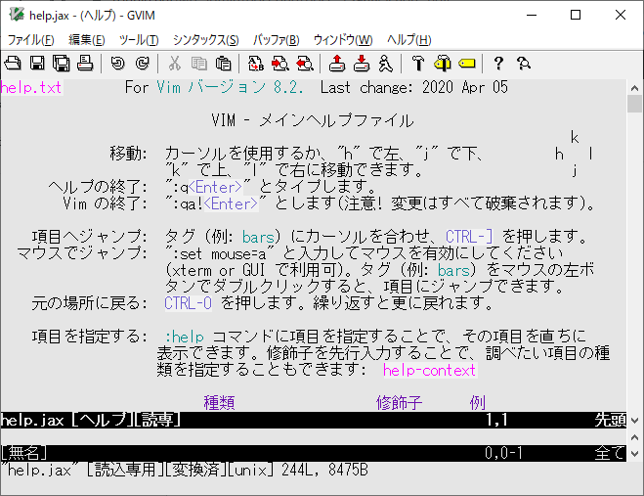644x496 pixels.
Task: Click the CTRL-] help link
Action: tap(469, 237)
